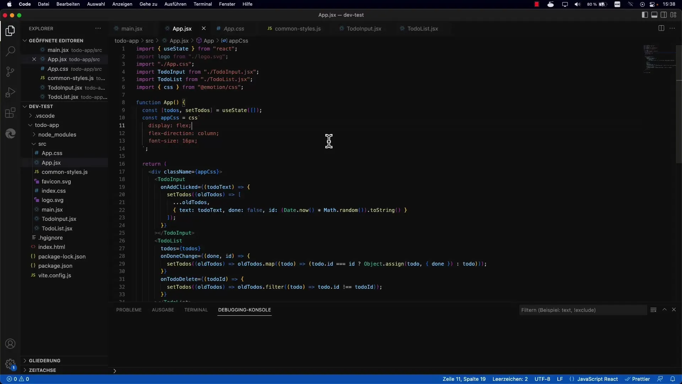Click errors and warnings count in status bar
Image resolution: width=682 pixels, height=384 pixels.
(18, 379)
